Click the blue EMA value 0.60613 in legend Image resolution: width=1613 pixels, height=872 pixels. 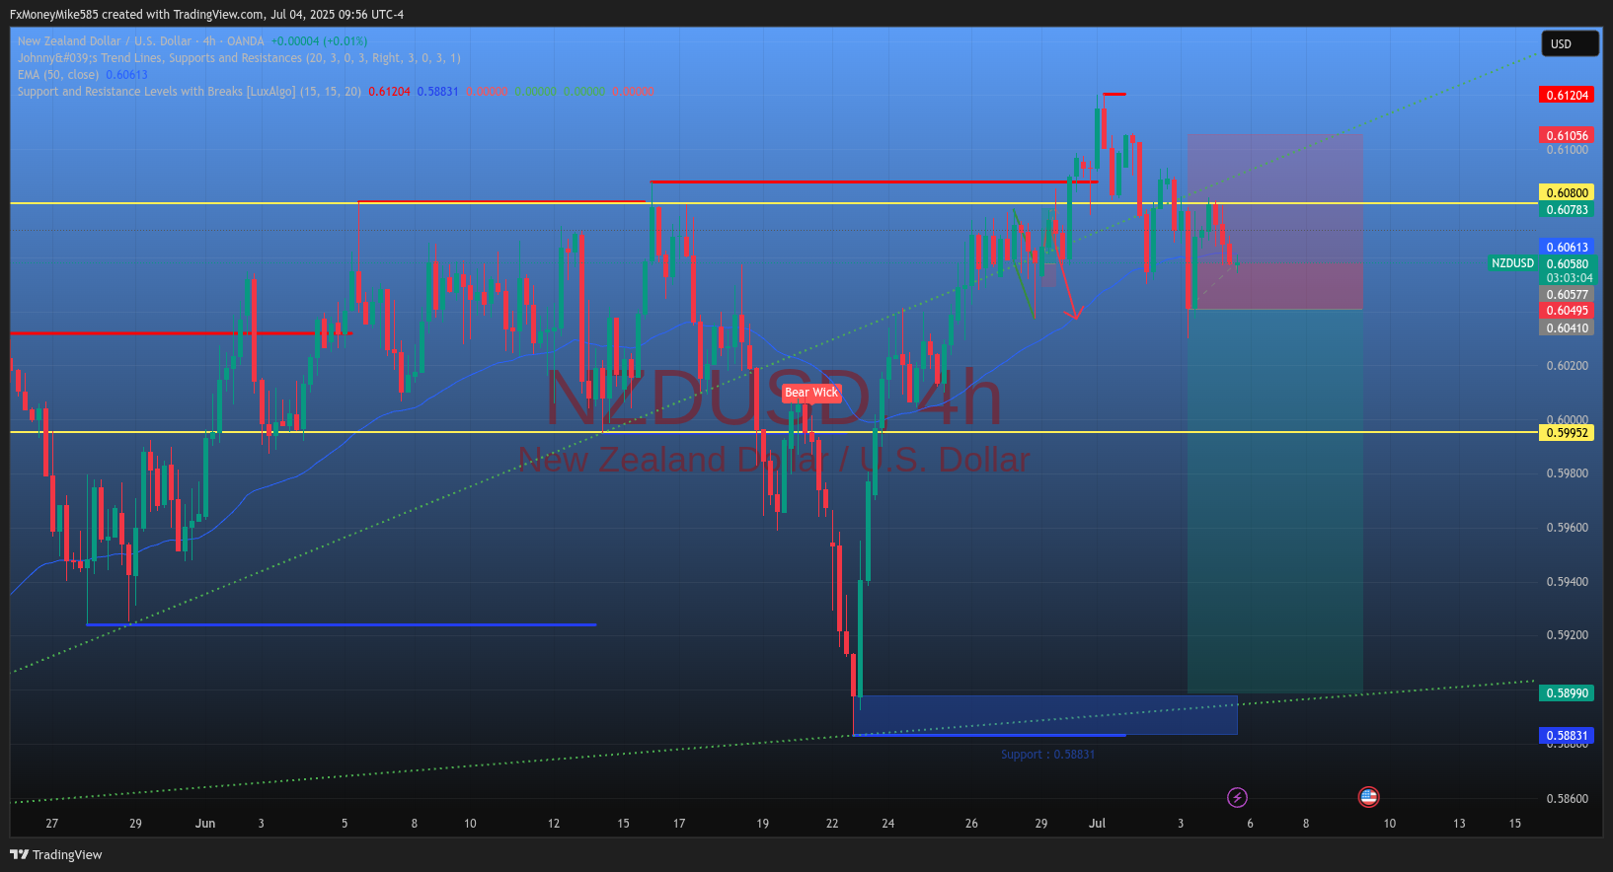click(x=126, y=75)
